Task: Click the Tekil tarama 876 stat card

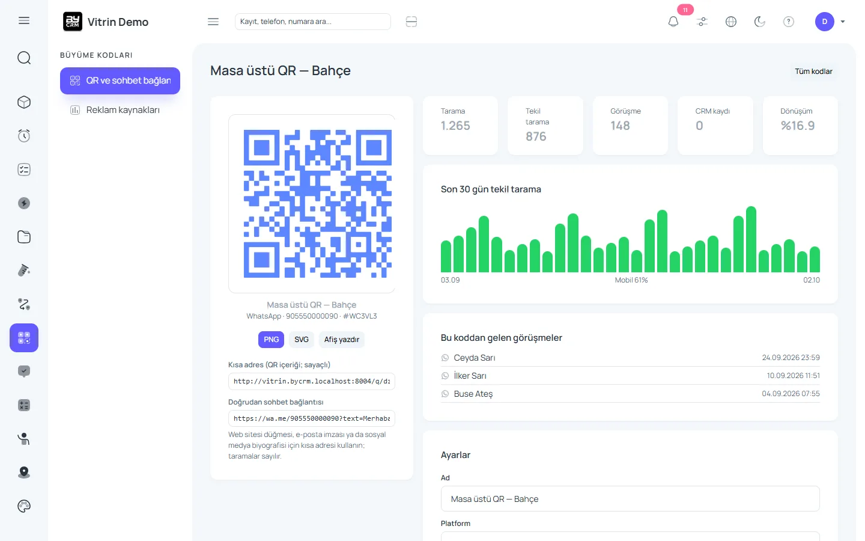Action: [x=545, y=126]
